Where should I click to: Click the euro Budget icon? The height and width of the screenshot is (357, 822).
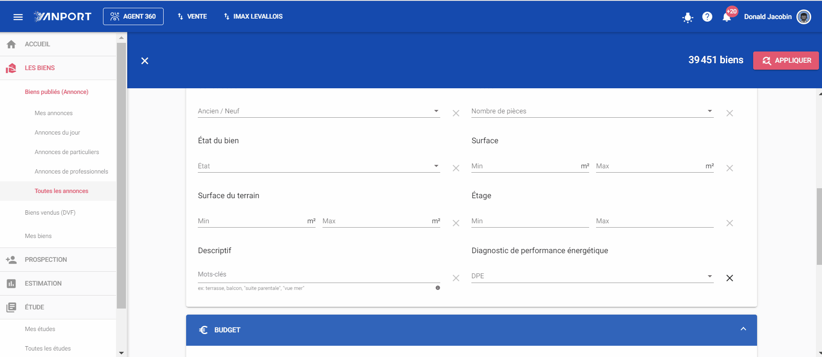(203, 330)
